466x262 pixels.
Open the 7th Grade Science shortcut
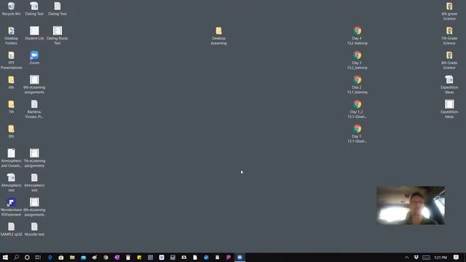(449, 36)
